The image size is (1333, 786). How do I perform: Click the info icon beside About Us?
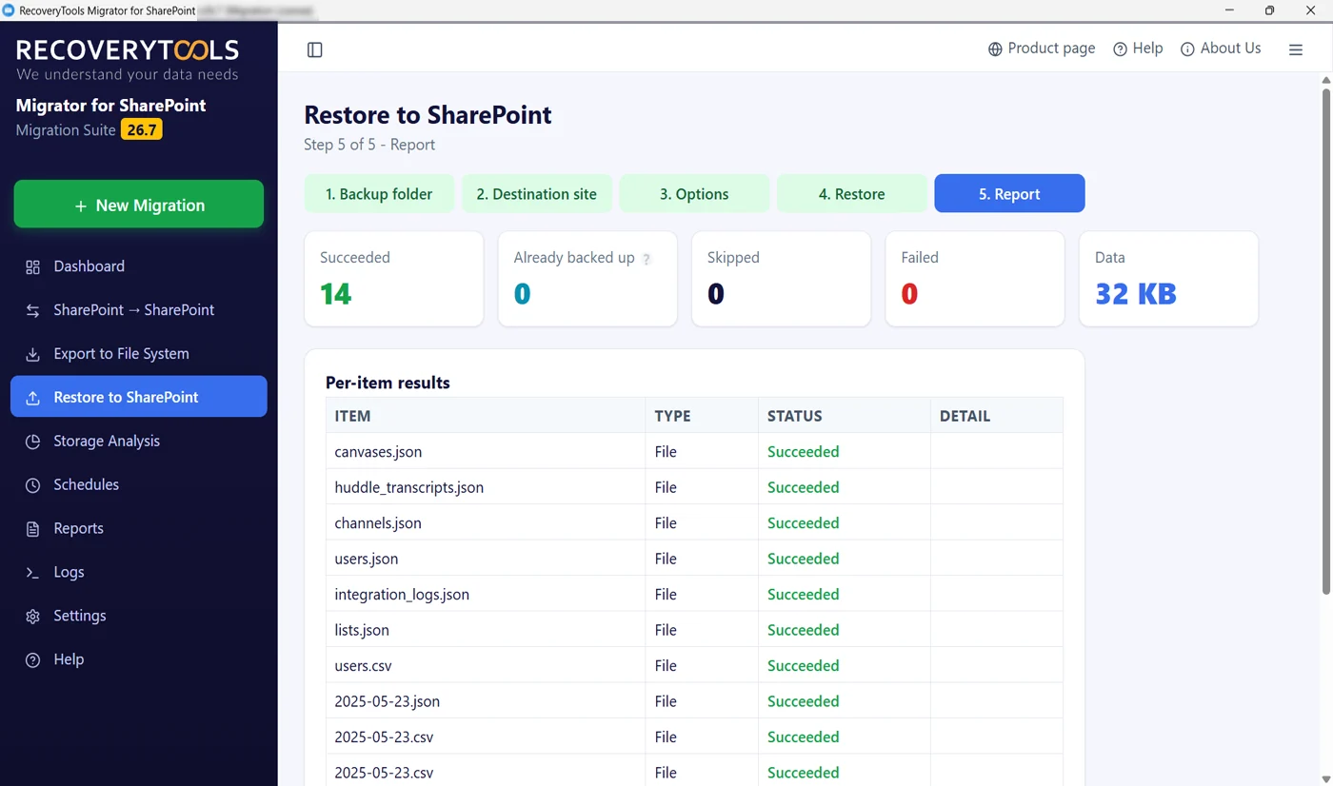1187,49
